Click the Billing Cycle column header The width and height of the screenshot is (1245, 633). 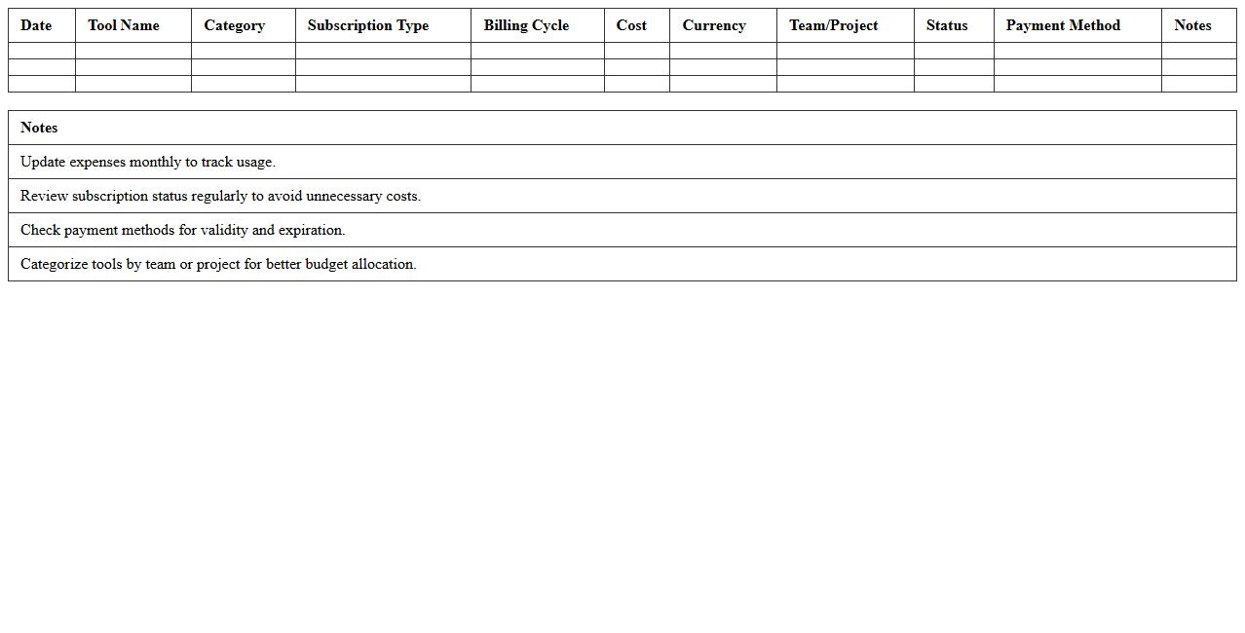click(525, 25)
